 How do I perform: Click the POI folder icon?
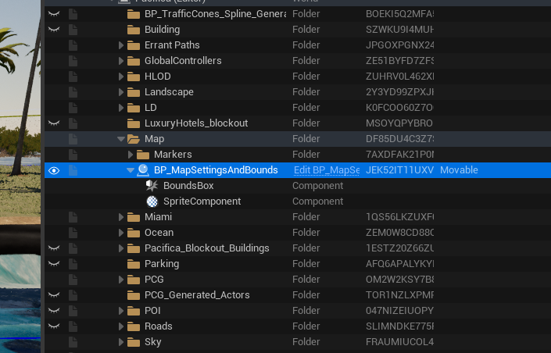(x=134, y=311)
